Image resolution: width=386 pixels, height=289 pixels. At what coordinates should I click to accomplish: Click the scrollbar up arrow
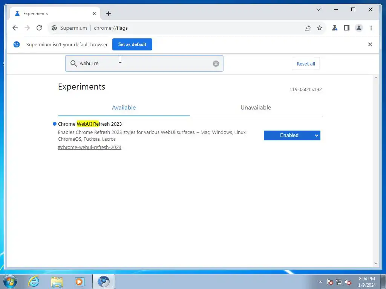click(x=376, y=78)
